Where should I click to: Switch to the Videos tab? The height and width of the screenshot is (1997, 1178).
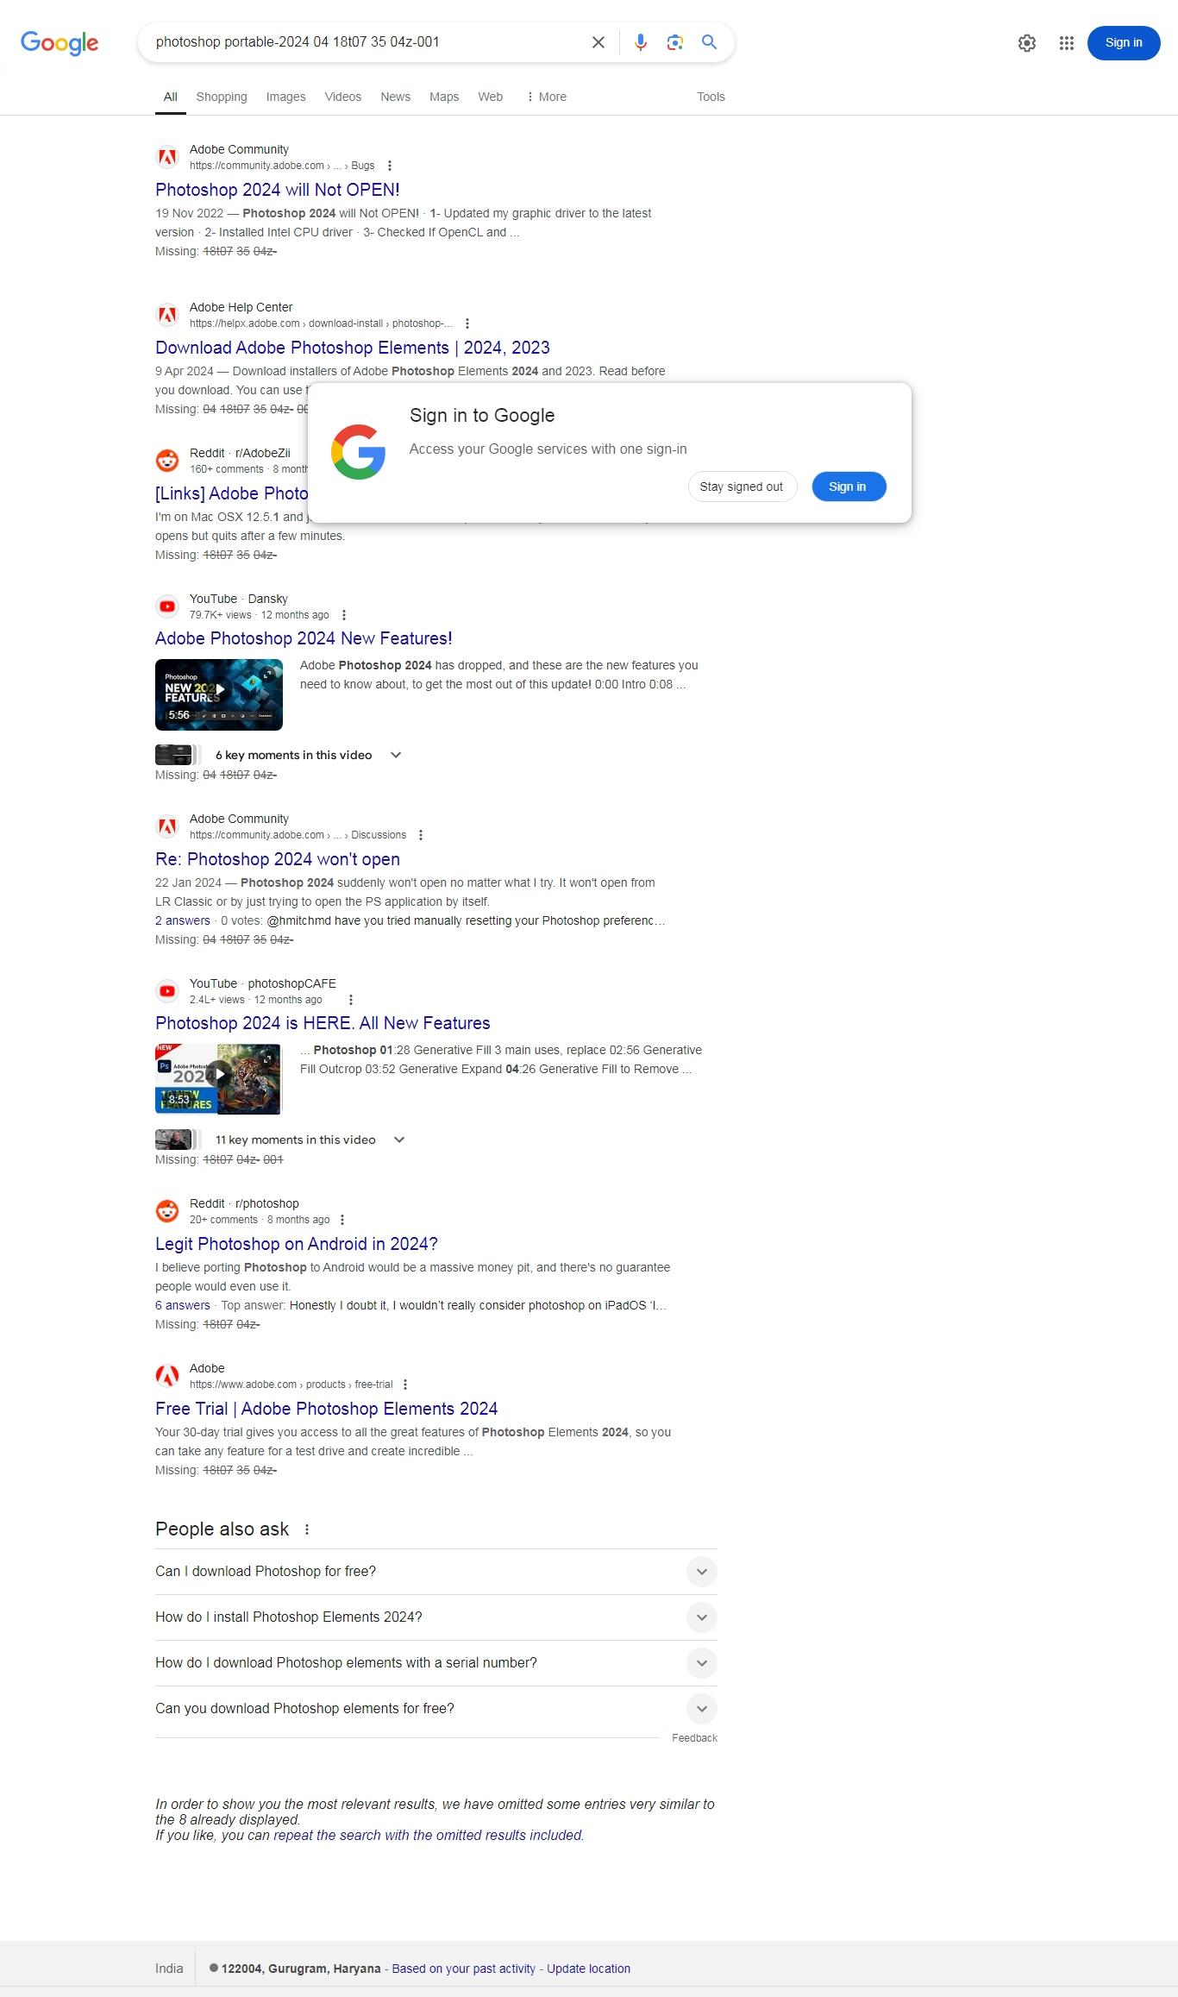343,97
